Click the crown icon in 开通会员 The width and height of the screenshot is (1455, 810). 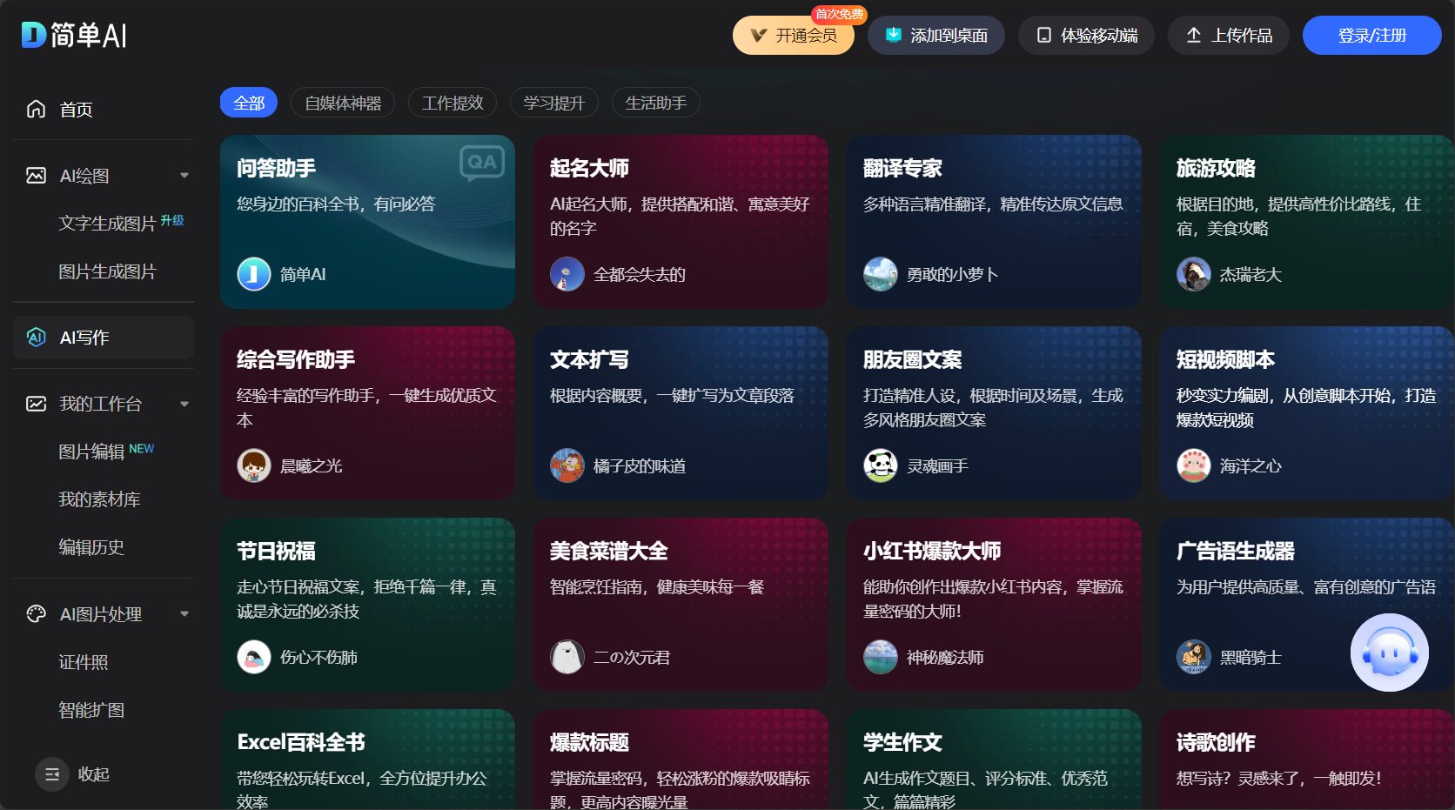click(x=759, y=36)
